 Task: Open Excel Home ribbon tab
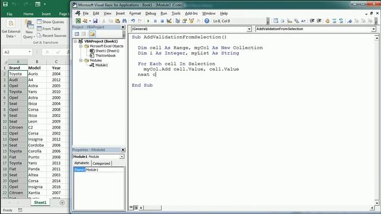pyautogui.click(x=29, y=14)
